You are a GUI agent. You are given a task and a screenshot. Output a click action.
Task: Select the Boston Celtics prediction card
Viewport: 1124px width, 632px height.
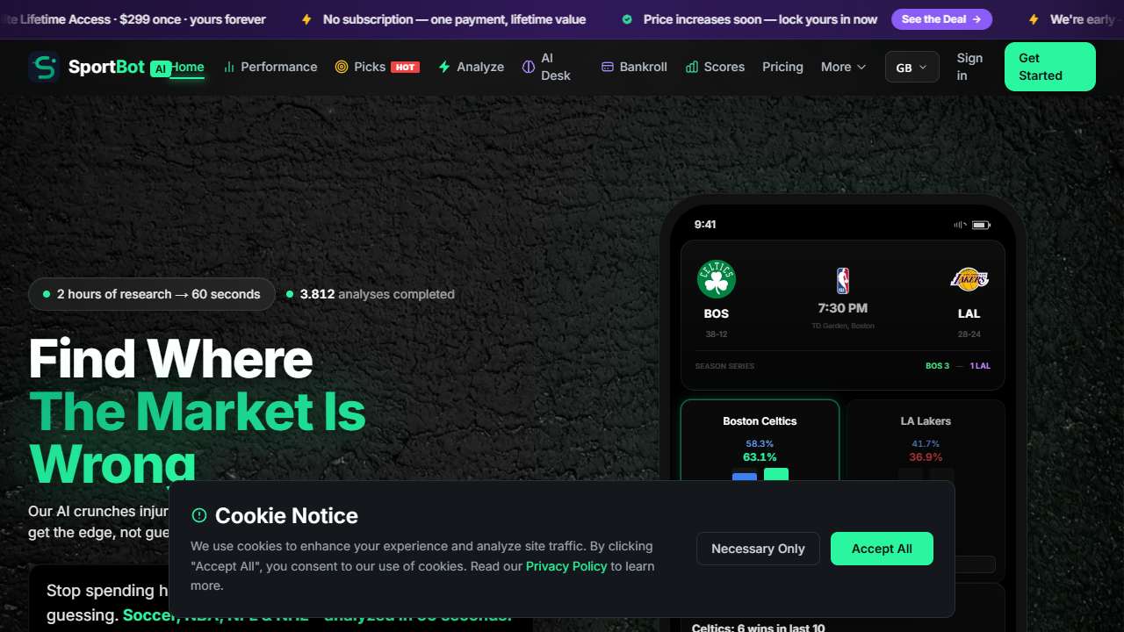click(760, 441)
